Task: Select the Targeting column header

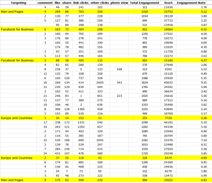Action: tap(18, 3)
